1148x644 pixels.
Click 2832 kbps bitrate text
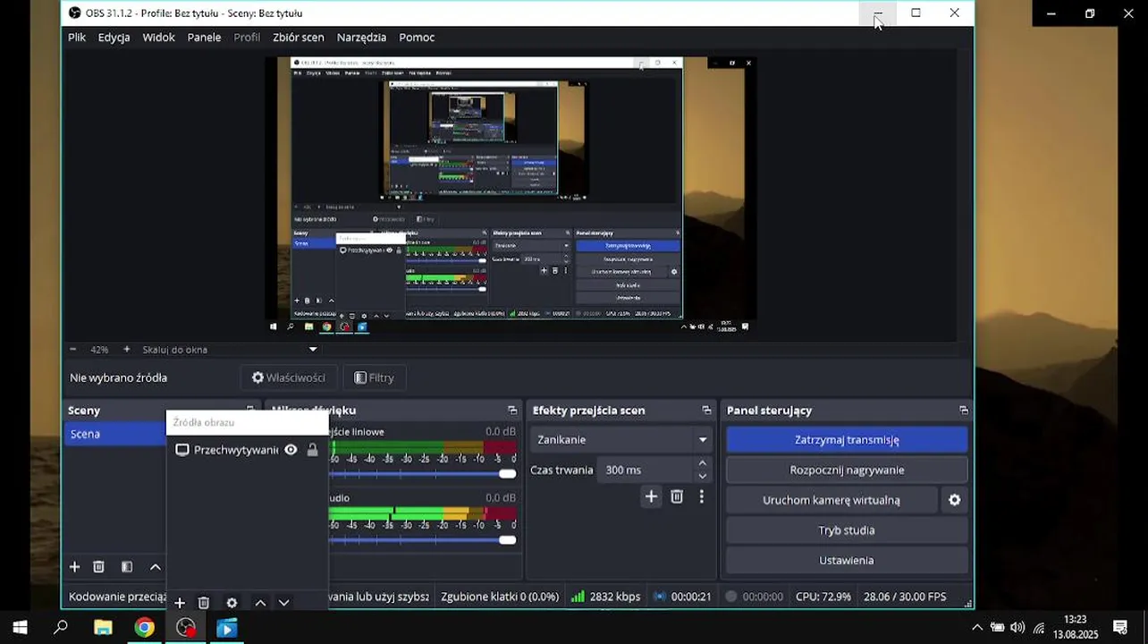pyautogui.click(x=615, y=597)
